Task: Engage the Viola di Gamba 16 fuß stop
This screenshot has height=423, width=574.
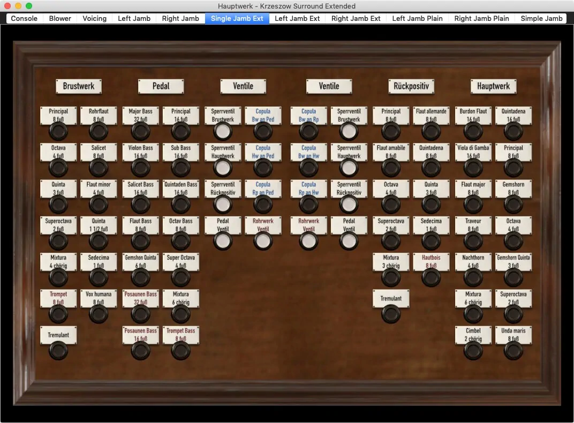Action: coord(473,168)
